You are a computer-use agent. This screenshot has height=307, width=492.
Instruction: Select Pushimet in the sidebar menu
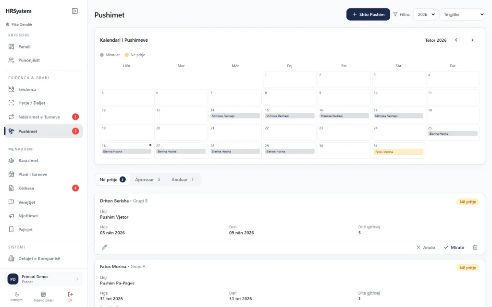(44, 131)
